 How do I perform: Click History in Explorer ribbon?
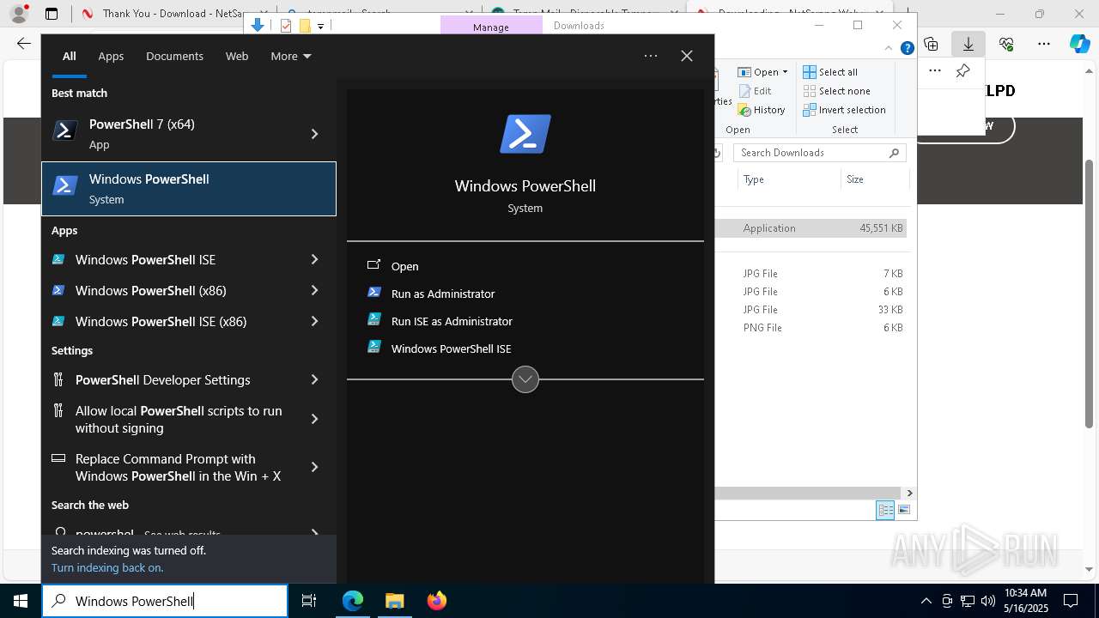click(762, 110)
